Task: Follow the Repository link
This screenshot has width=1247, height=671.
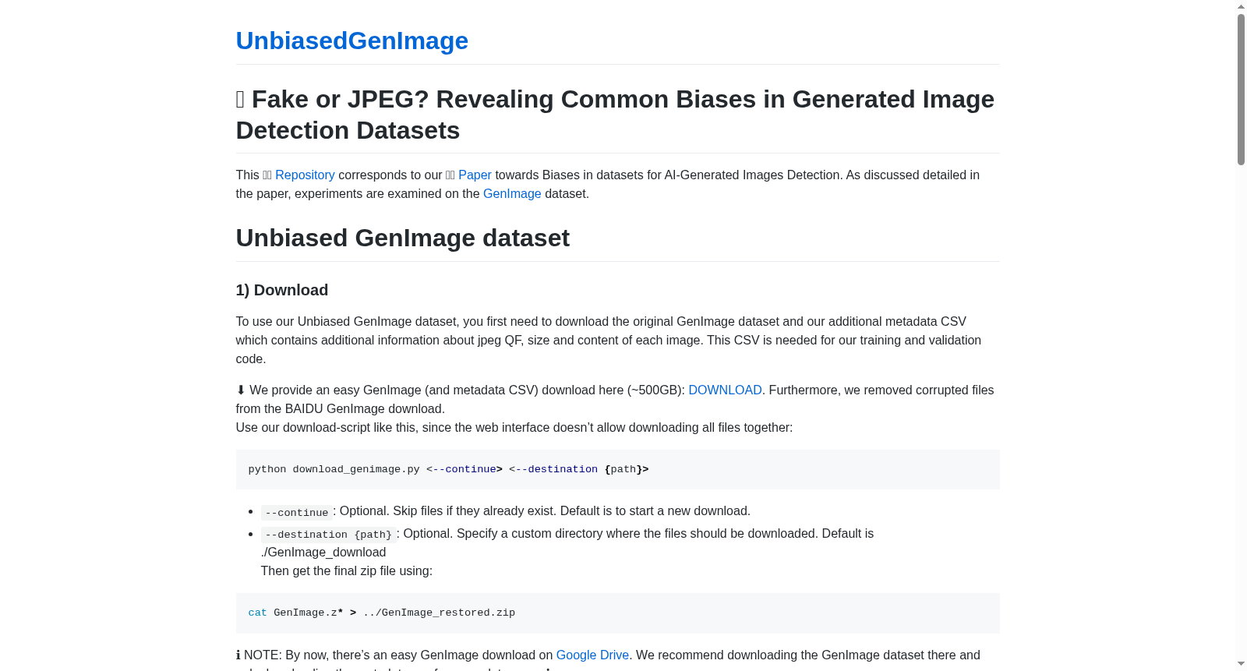Action: pos(305,175)
